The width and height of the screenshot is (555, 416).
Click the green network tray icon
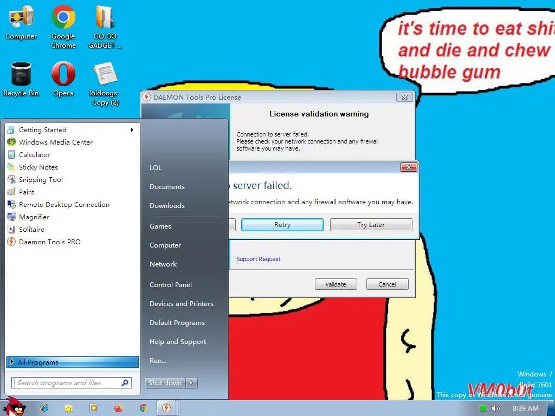coord(483,408)
